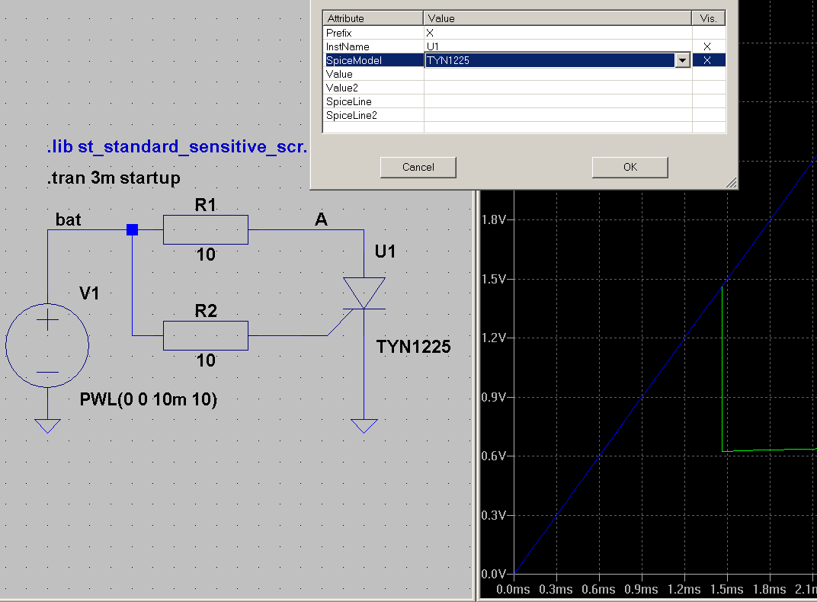Toggle visibility X for SpiceModel row

click(707, 60)
